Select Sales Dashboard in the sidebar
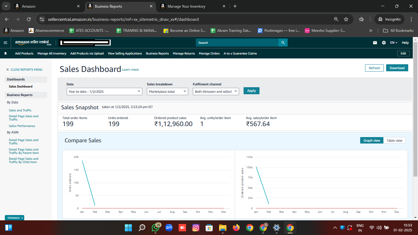The image size is (418, 235). pos(21,86)
